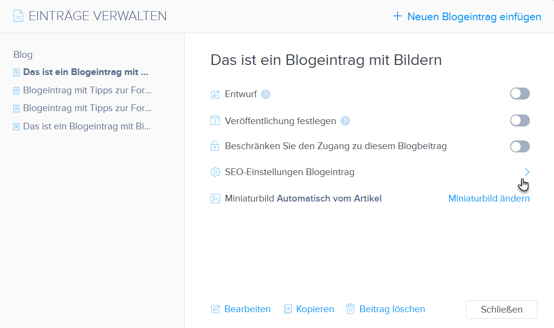The width and height of the screenshot is (554, 328).
Task: Open Neuen Blogeintrag einfügen link
Action: tap(474, 16)
